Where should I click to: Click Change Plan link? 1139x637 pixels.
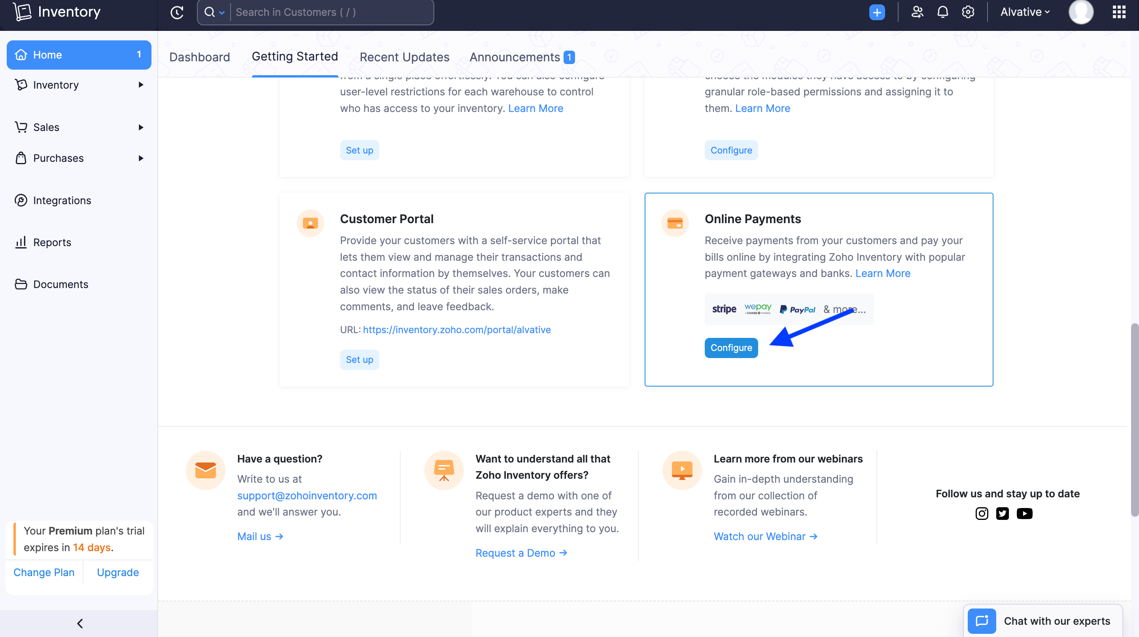tap(44, 573)
